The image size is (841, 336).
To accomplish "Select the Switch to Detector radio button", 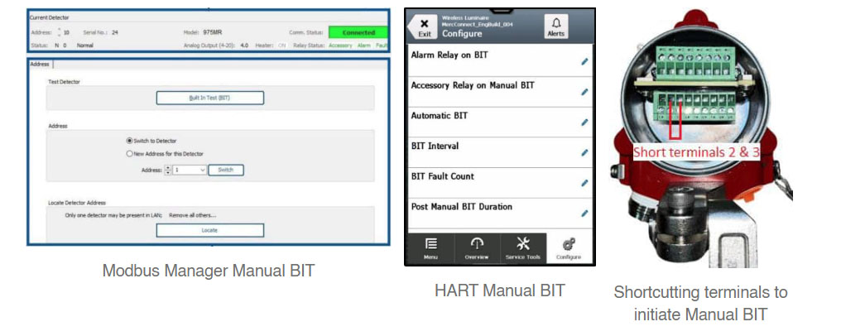I will coord(129,141).
